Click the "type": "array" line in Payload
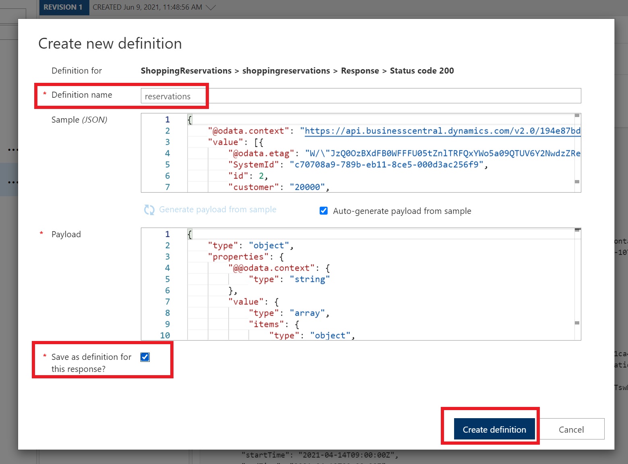628x464 pixels. tap(288, 313)
